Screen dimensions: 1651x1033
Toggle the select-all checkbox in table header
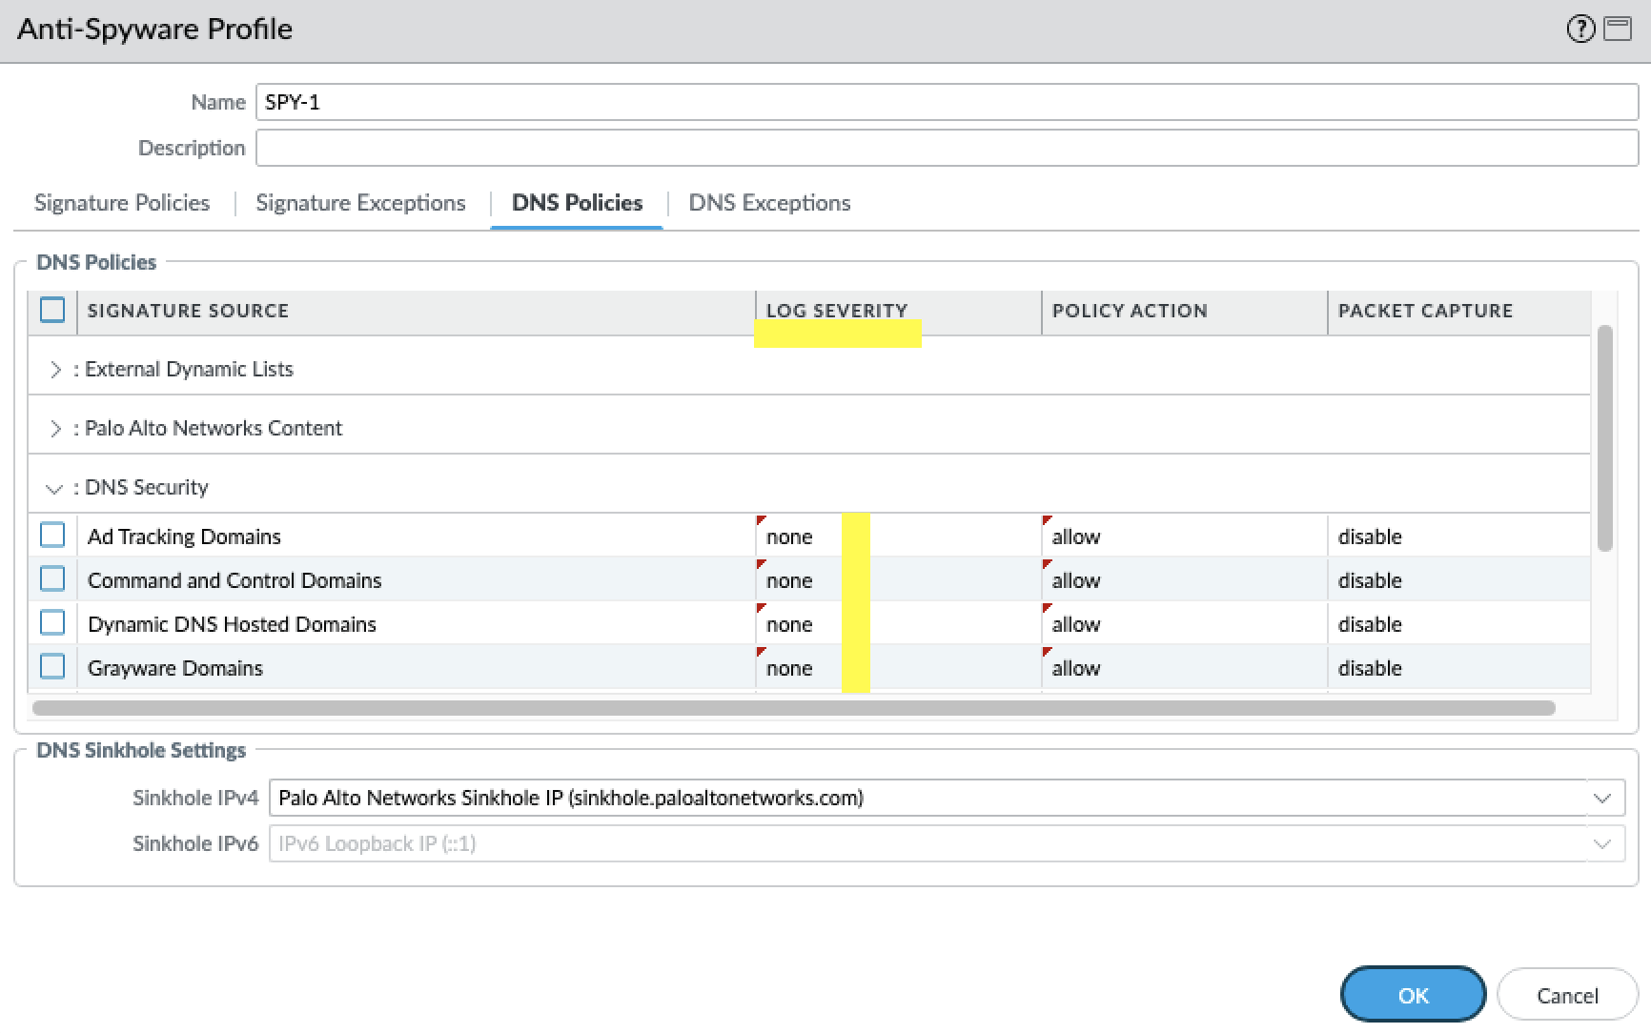[x=52, y=311]
